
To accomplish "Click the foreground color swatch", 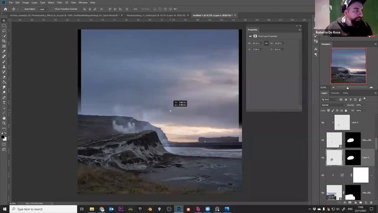I will 2,137.
